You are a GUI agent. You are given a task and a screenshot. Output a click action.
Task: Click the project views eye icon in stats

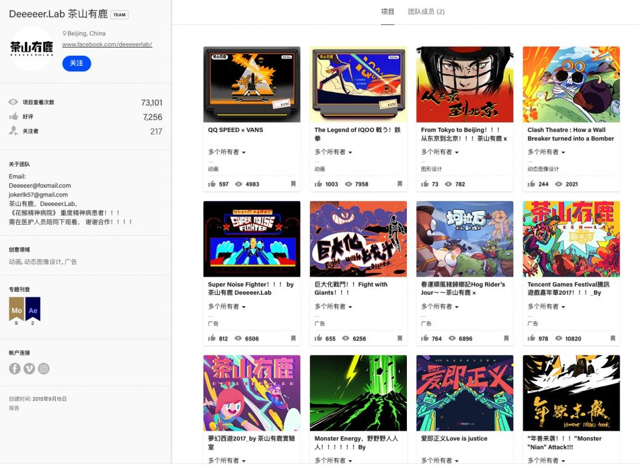tap(14, 102)
